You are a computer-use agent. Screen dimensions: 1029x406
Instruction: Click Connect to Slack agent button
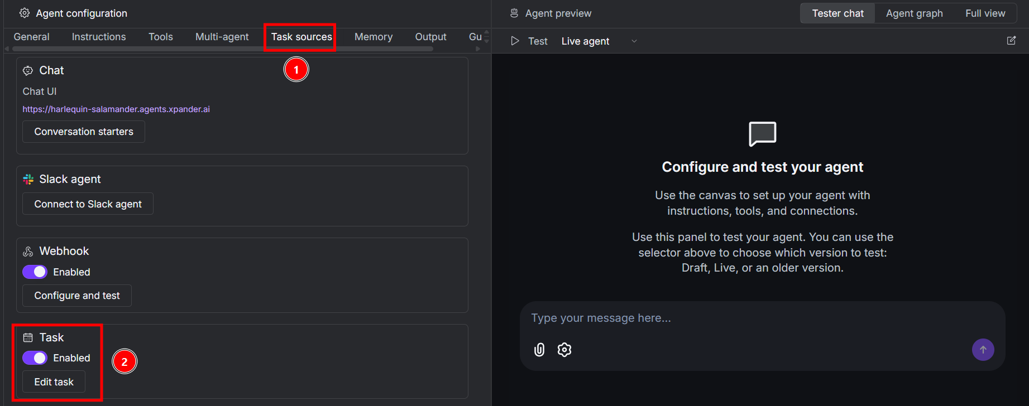click(x=88, y=204)
